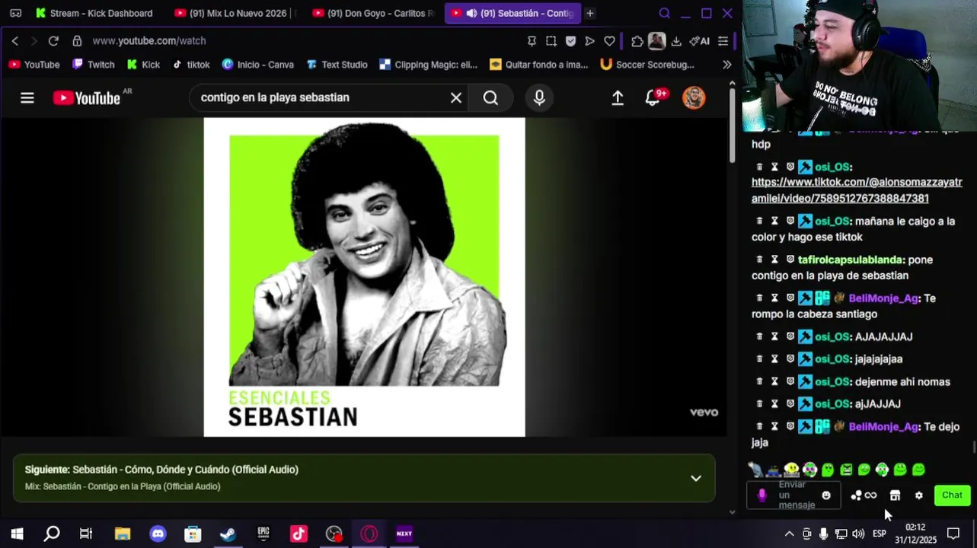Select the Sebastián - Contigo active tab
Viewport: 977px width, 548px height.
pyautogui.click(x=512, y=13)
